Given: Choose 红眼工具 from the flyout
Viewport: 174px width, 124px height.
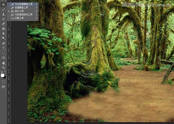Looking at the screenshot, I should (23, 18).
